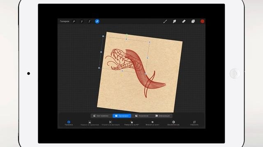The image size is (263, 147).
Task: Toggle the blue Transform arrow tool
Action: click(97, 21)
